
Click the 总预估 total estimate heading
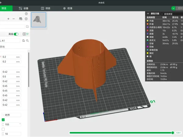[x=150, y=61]
